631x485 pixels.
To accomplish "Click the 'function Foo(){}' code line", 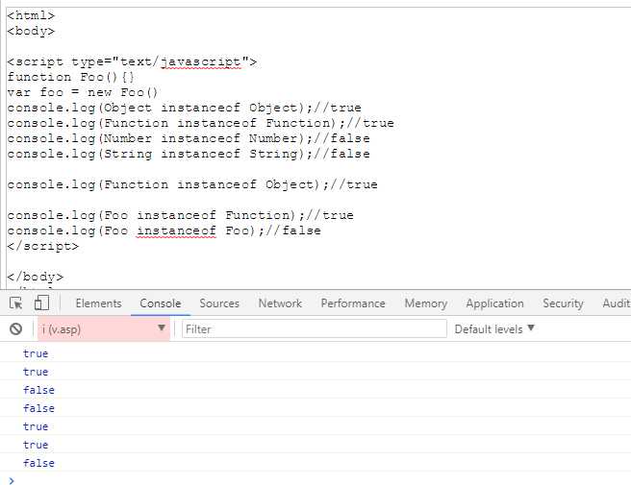I will (71, 77).
